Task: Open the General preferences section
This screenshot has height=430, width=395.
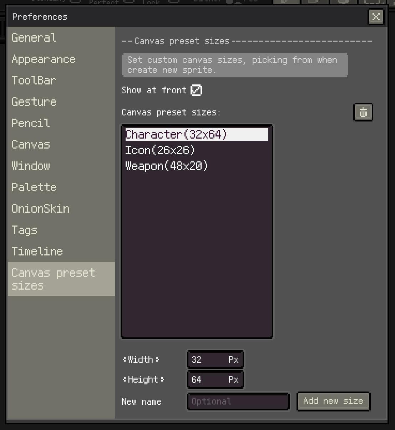Action: 34,38
